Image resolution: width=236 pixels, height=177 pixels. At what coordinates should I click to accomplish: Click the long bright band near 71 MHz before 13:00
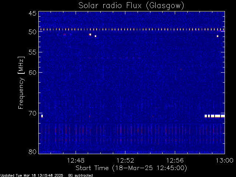(x=215, y=116)
